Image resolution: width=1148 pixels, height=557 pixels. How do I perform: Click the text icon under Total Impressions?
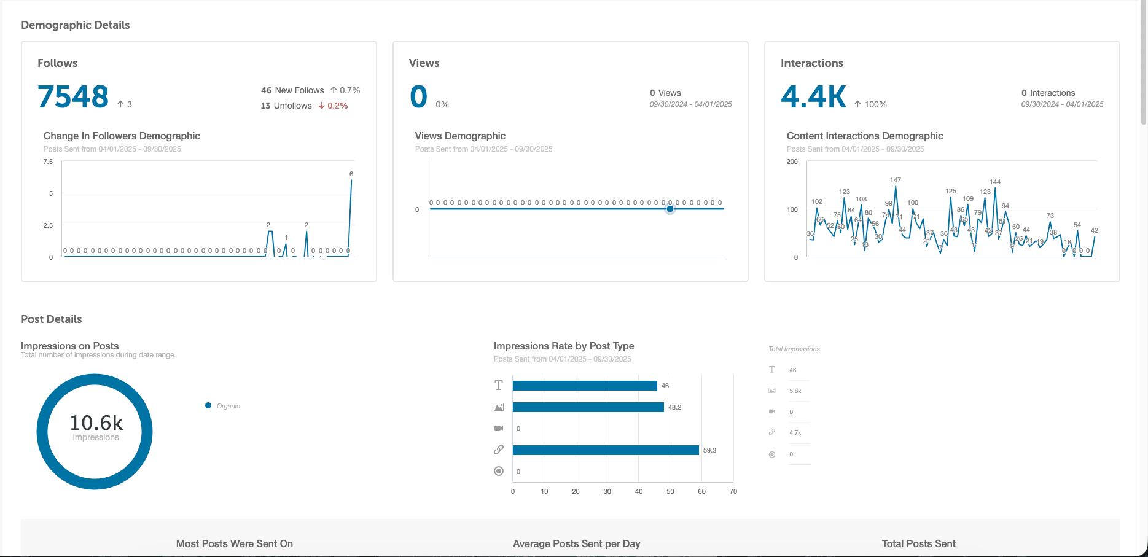coord(772,370)
